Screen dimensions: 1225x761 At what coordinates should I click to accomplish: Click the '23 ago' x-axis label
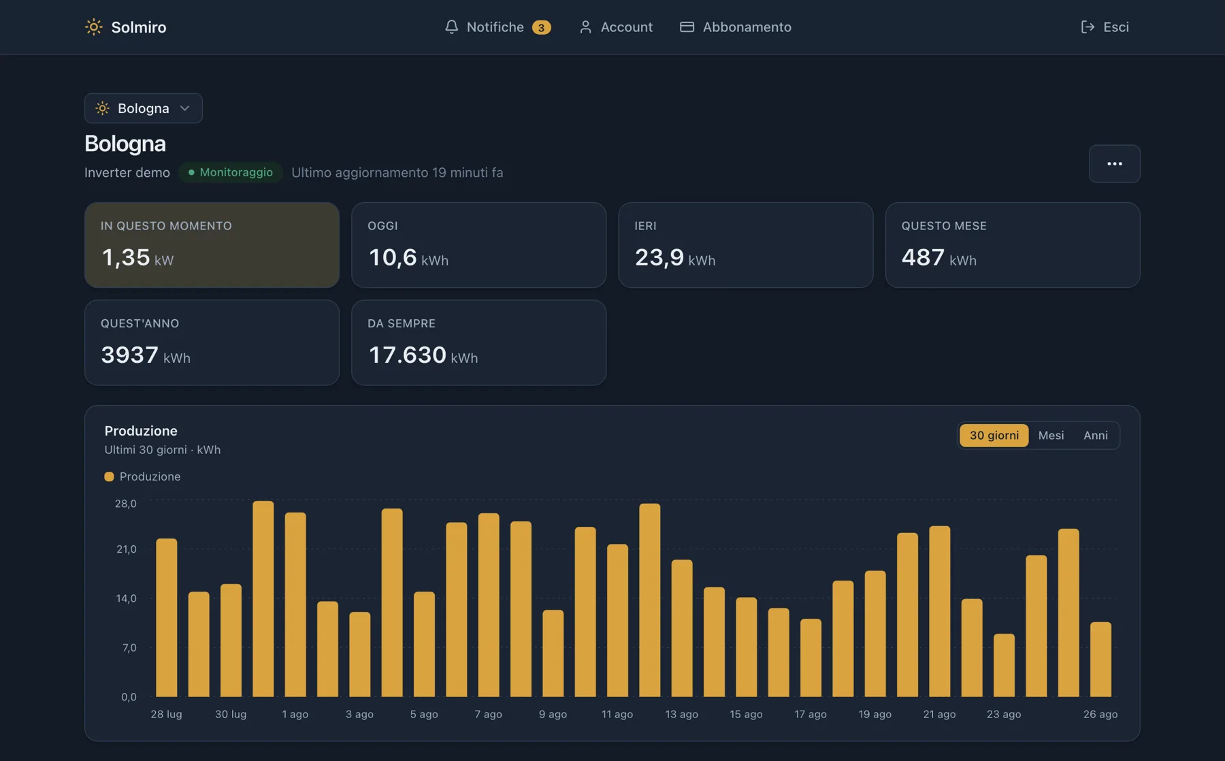point(1004,714)
